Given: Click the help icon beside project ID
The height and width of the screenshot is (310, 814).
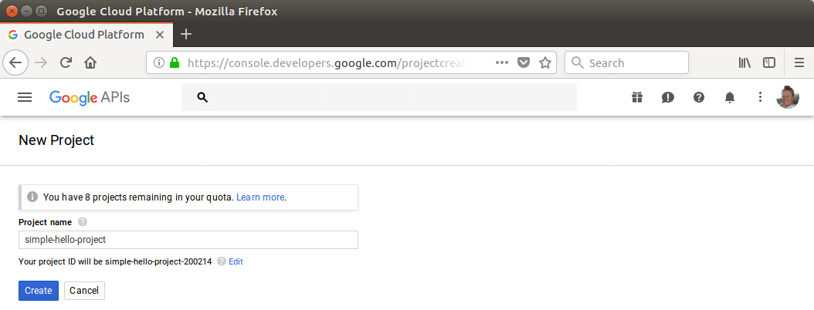Looking at the screenshot, I should (x=222, y=261).
